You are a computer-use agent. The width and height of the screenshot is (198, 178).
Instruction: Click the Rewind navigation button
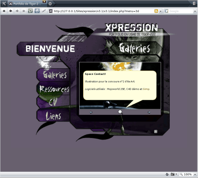click(x=4, y=11)
